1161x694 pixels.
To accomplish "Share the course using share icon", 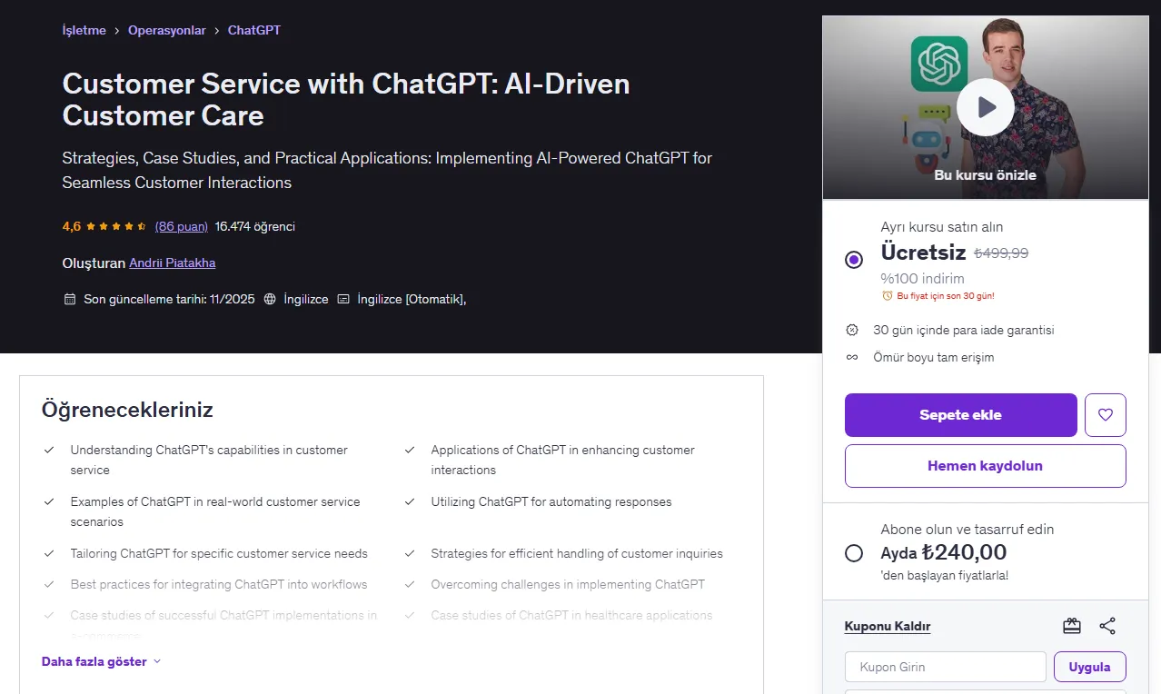I will click(x=1107, y=626).
